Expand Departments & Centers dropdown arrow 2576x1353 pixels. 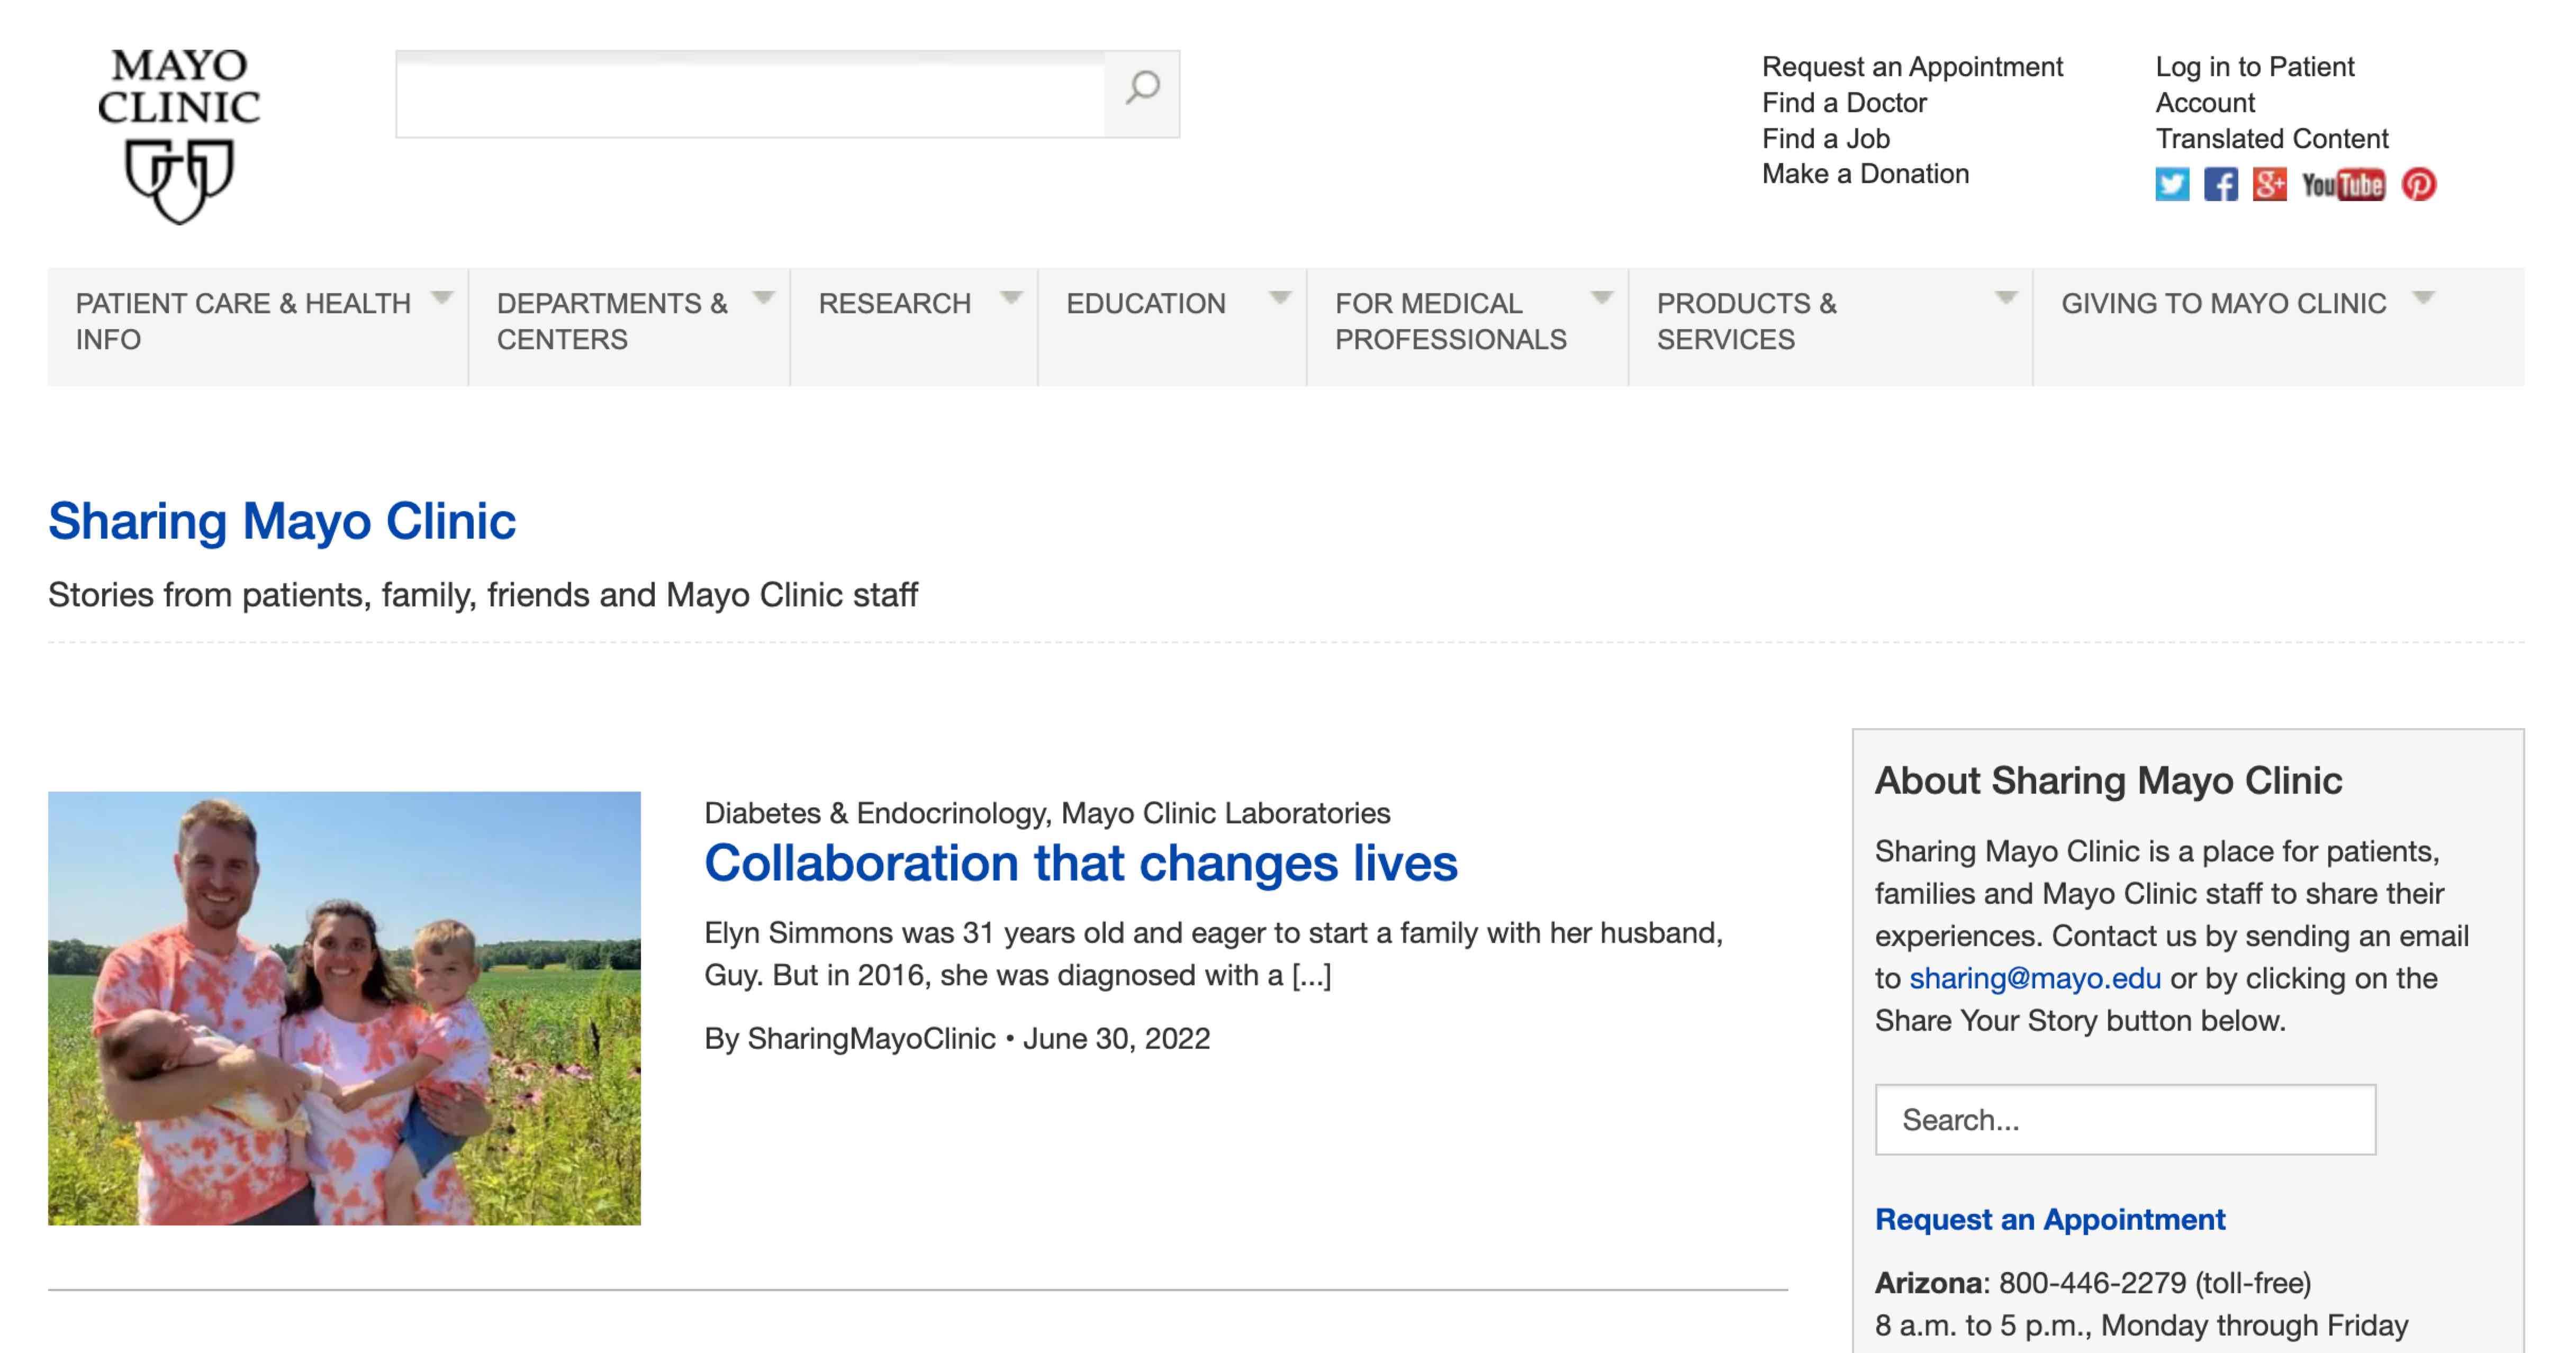(763, 297)
